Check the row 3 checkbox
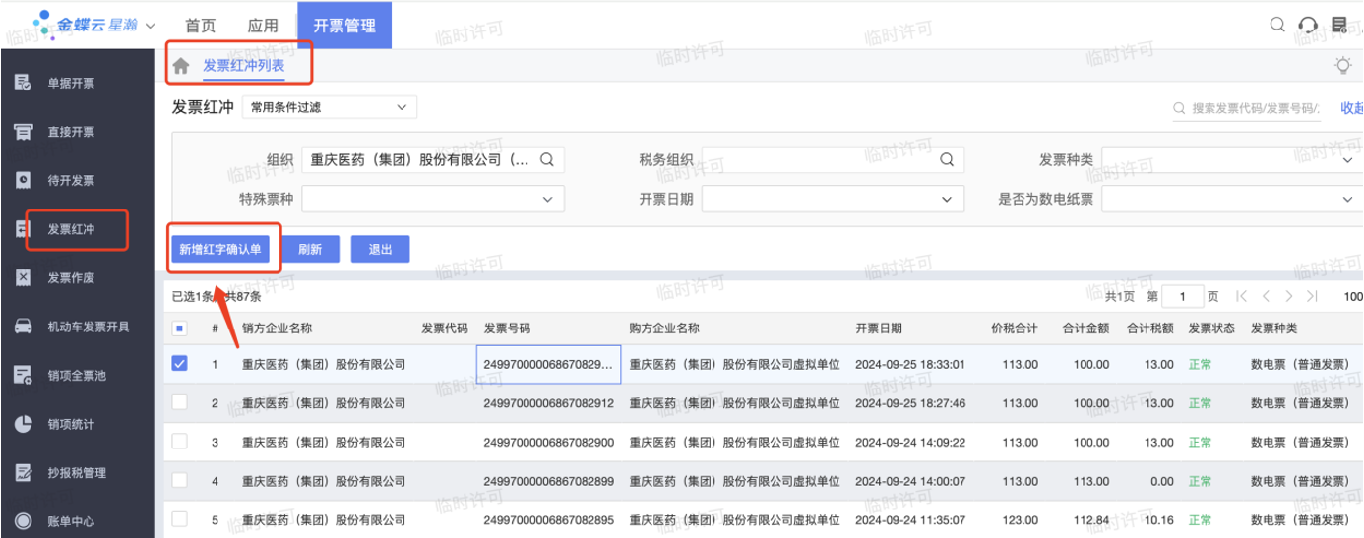1364x538 pixels. [179, 442]
